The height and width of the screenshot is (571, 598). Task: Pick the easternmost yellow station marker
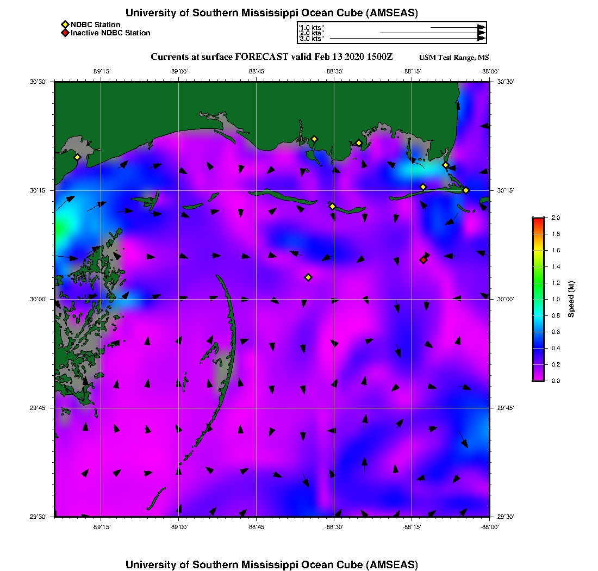click(x=466, y=190)
